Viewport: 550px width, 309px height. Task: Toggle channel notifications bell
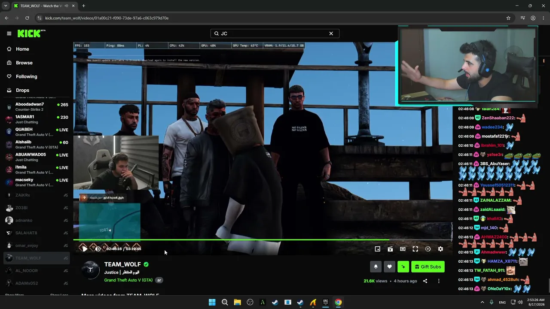376,267
